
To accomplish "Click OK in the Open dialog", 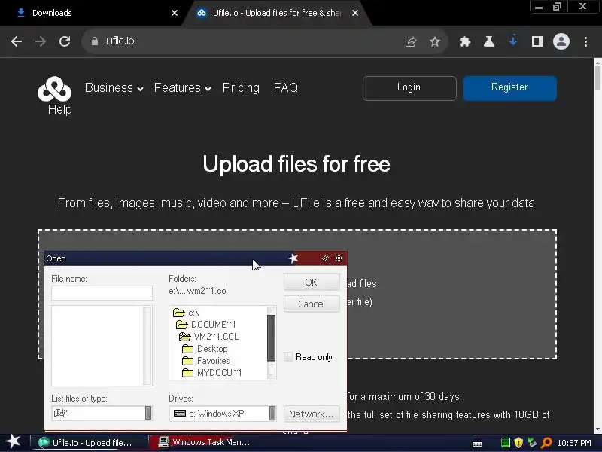I will pos(312,282).
